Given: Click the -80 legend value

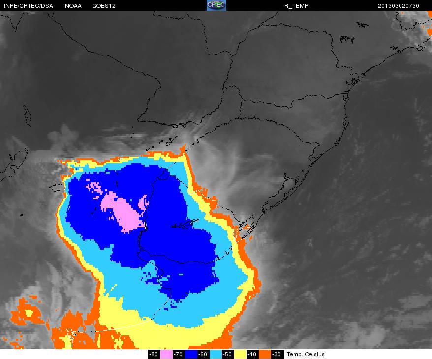Looking at the screenshot, I should 154,354.
